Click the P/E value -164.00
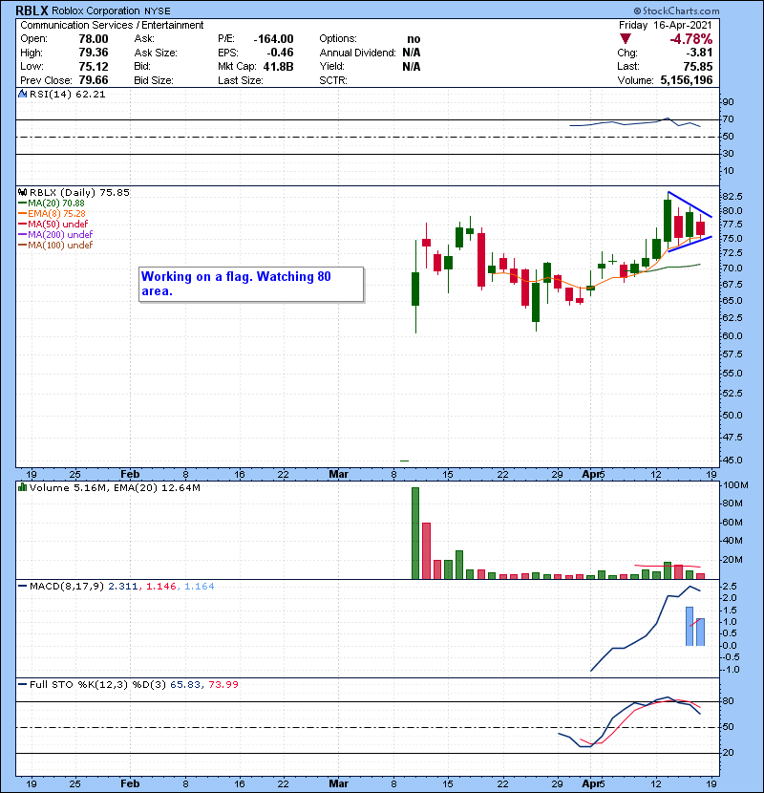Image resolution: width=764 pixels, height=793 pixels. [273, 39]
